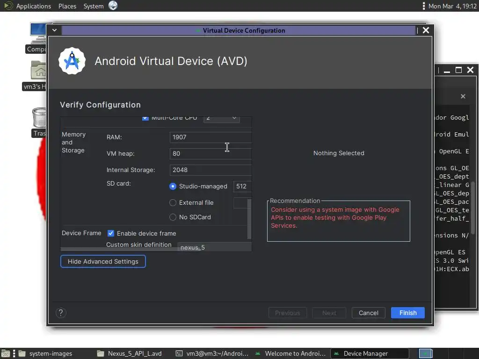Screen dimensions: 479x359
Task: Switch to Welcome to Android taskbar window
Action: pyautogui.click(x=290, y=353)
